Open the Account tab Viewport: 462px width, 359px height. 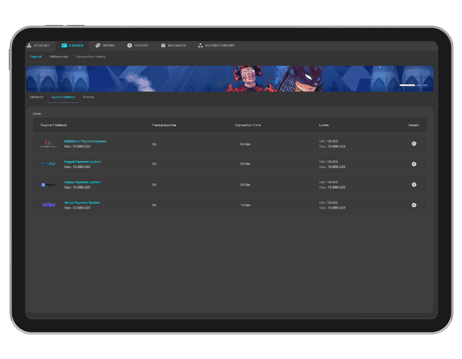(38, 46)
